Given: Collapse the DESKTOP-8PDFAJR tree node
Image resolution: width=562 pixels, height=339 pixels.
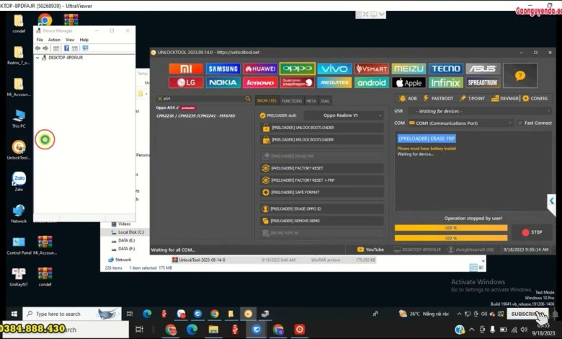Looking at the screenshot, I should [37, 57].
